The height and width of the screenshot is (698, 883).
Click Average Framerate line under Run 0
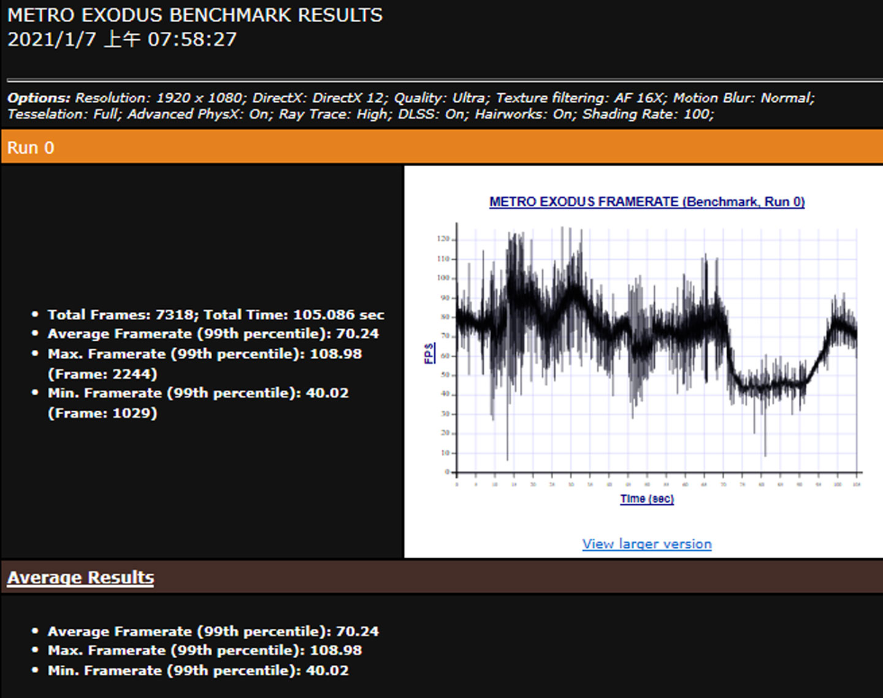(213, 334)
